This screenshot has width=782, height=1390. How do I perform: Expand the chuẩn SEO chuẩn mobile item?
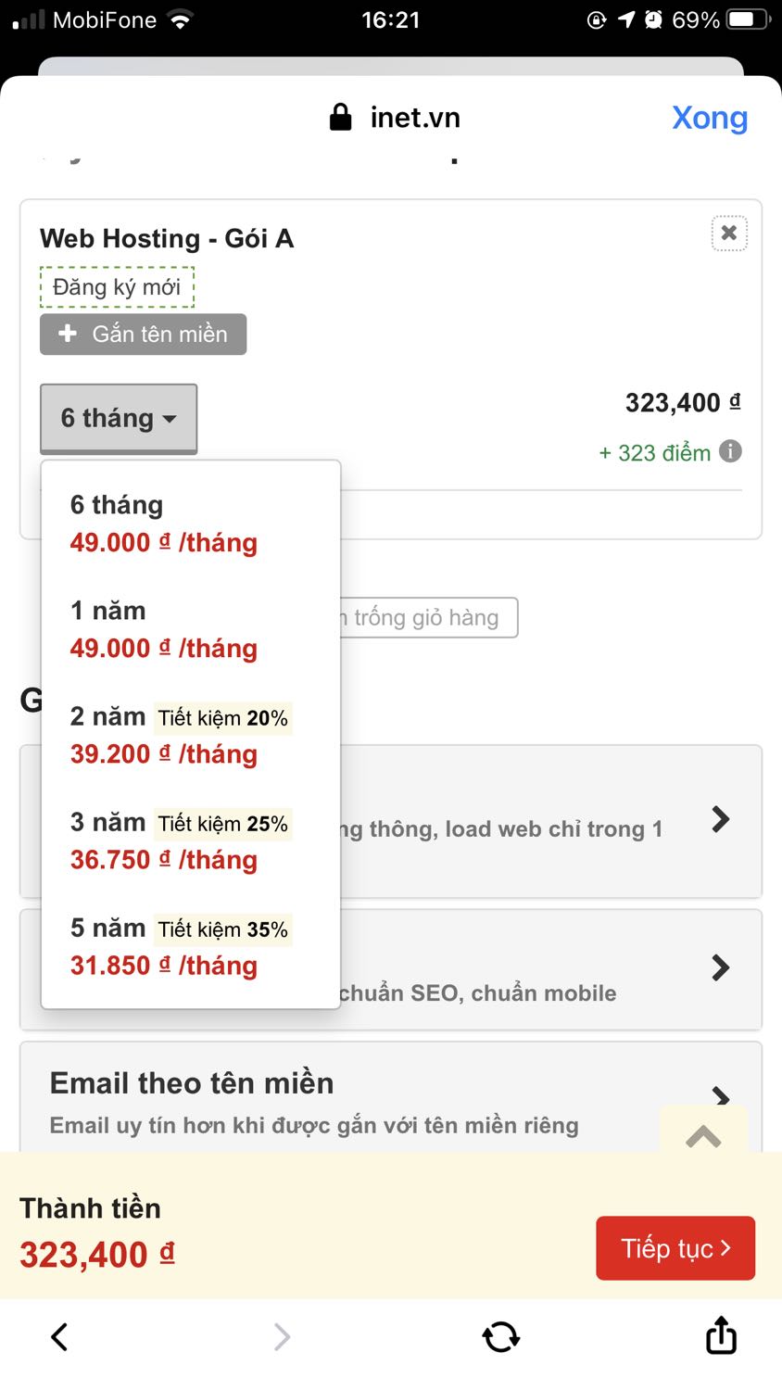(720, 967)
